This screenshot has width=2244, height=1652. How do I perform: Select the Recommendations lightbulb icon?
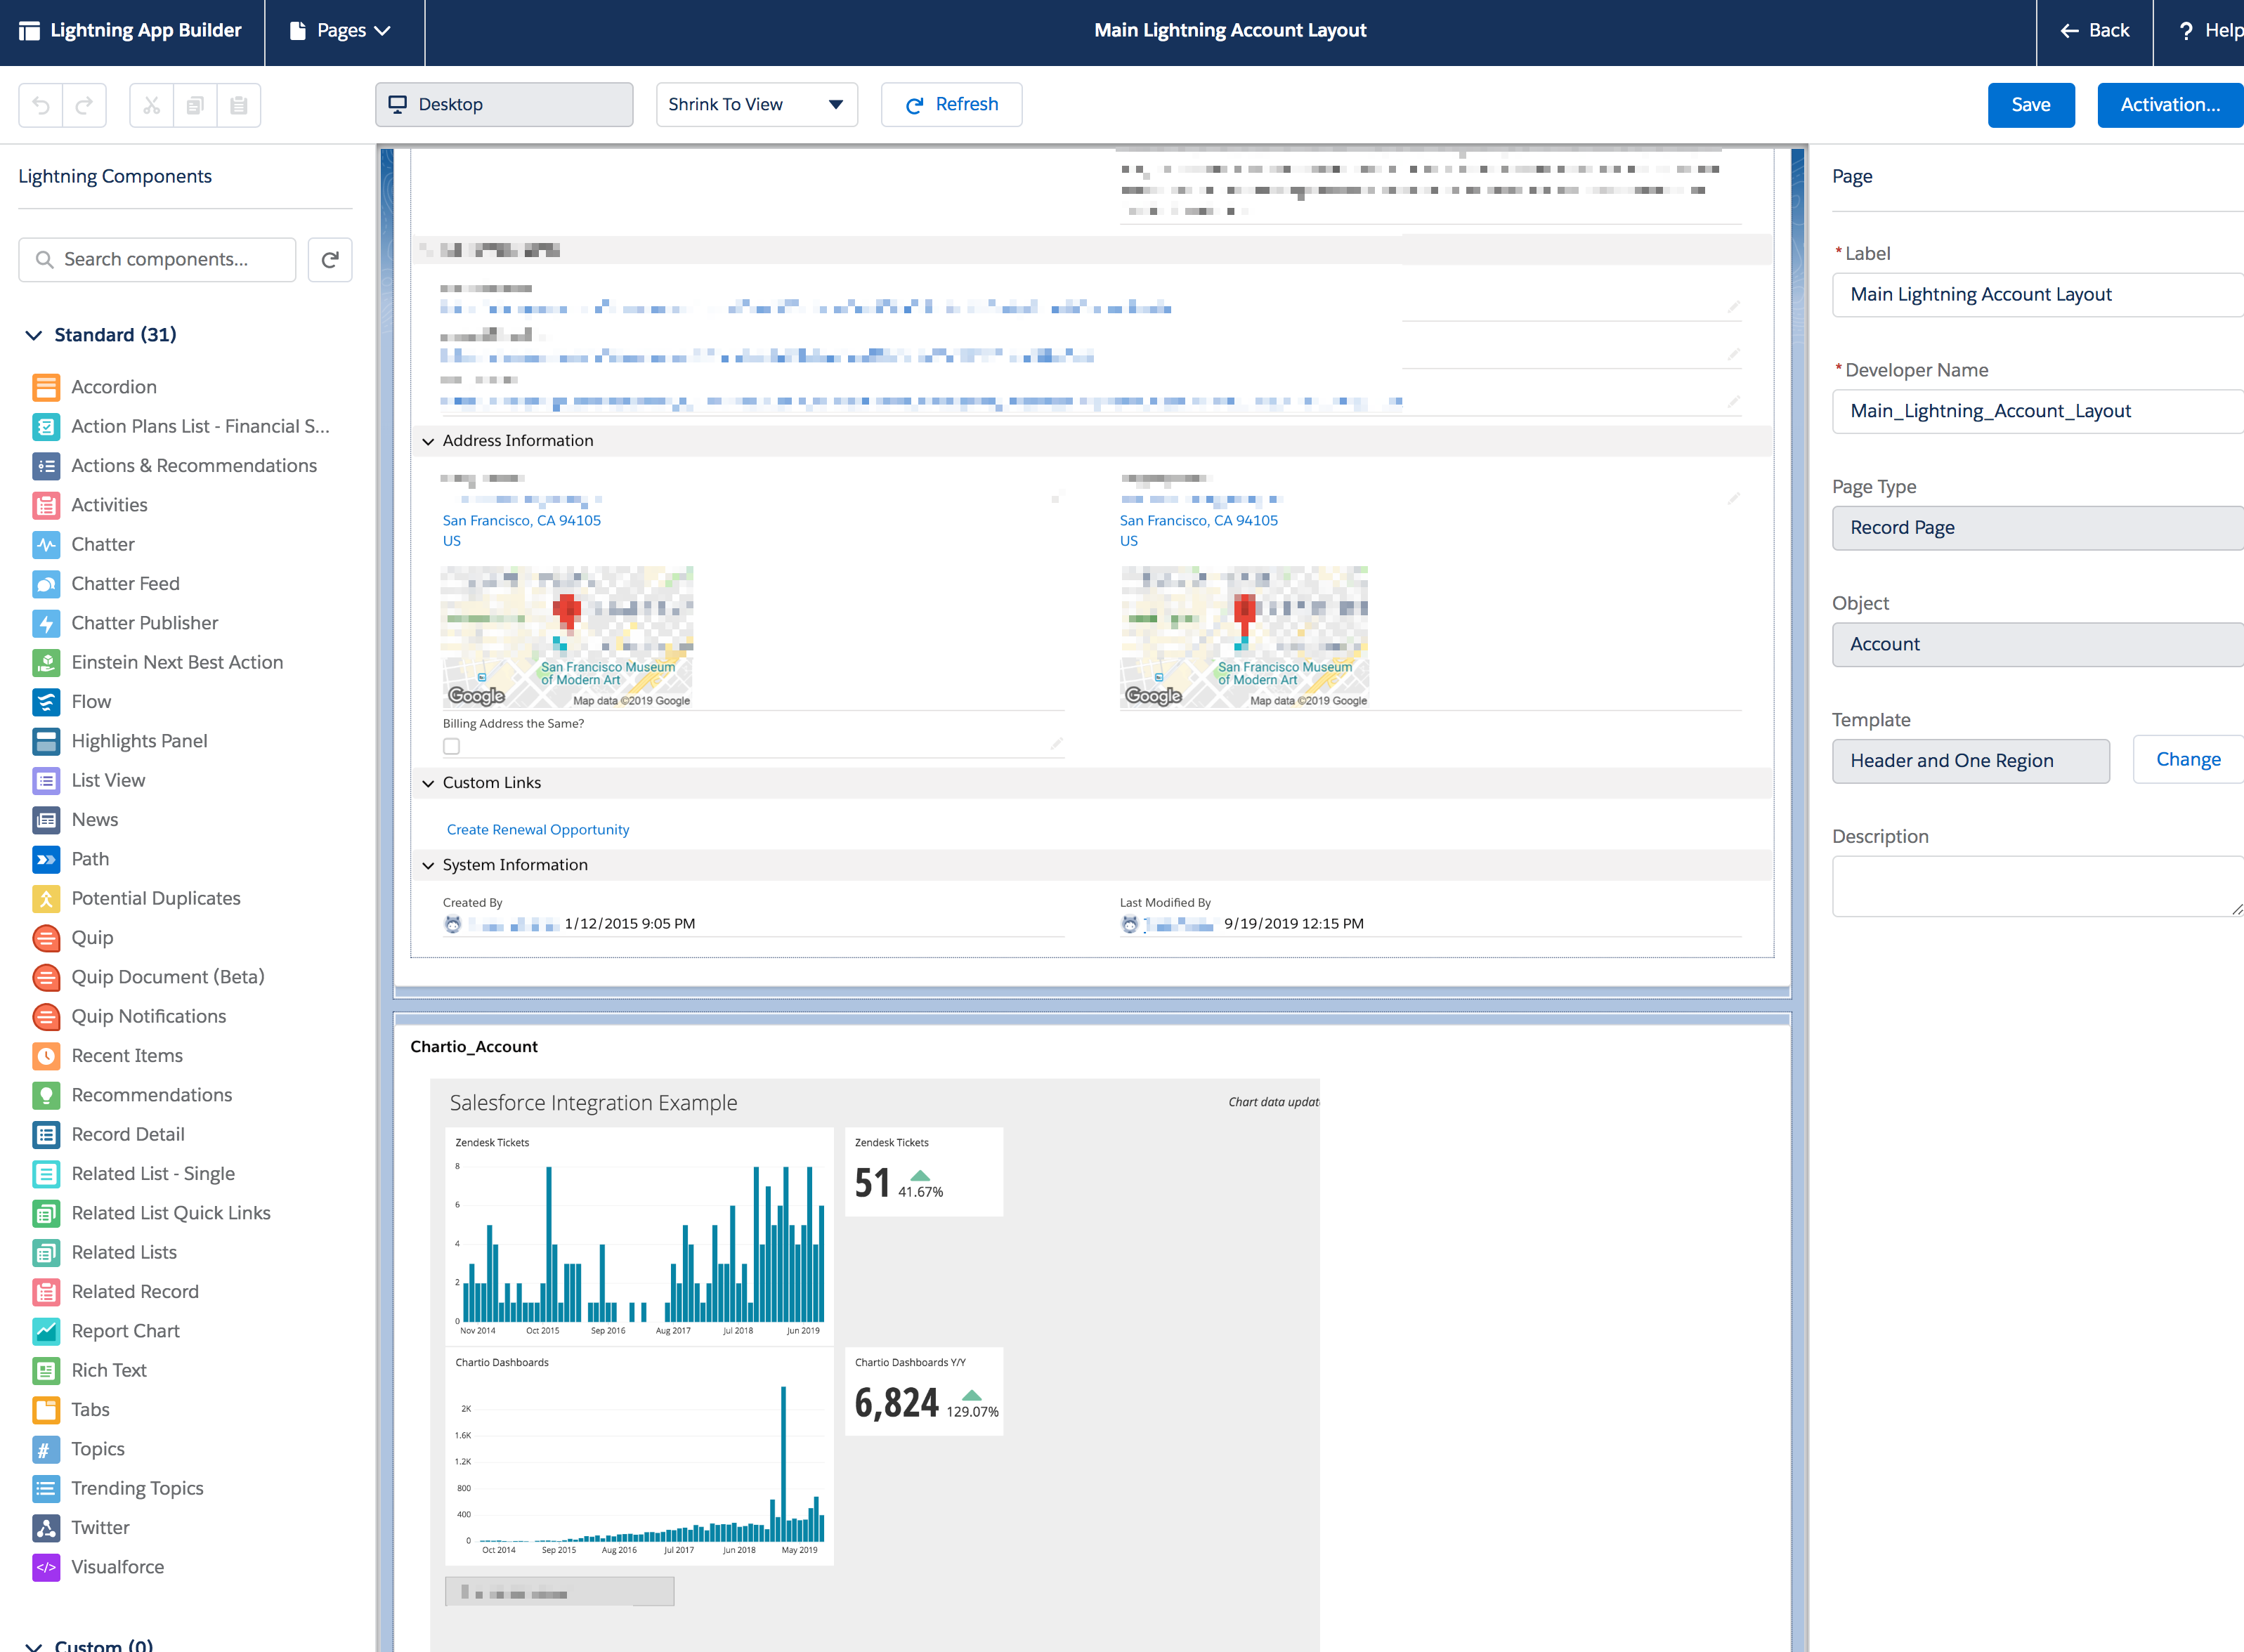(x=46, y=1095)
